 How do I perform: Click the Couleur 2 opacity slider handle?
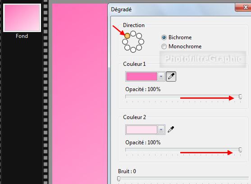pos(240,150)
